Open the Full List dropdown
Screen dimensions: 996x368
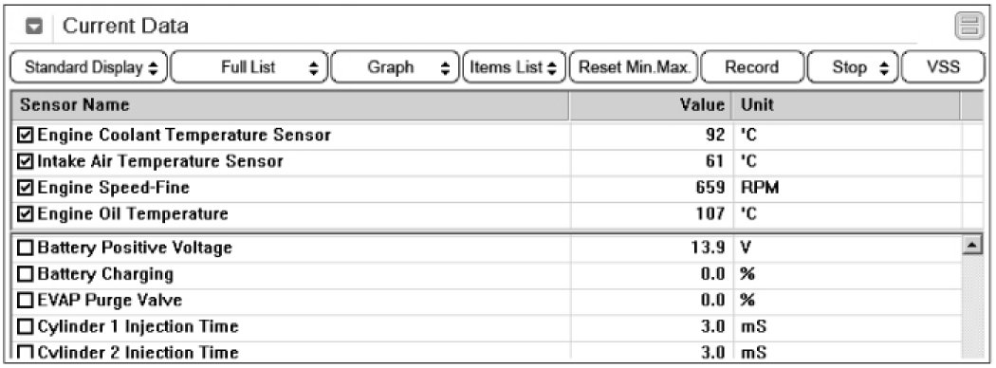coord(249,67)
